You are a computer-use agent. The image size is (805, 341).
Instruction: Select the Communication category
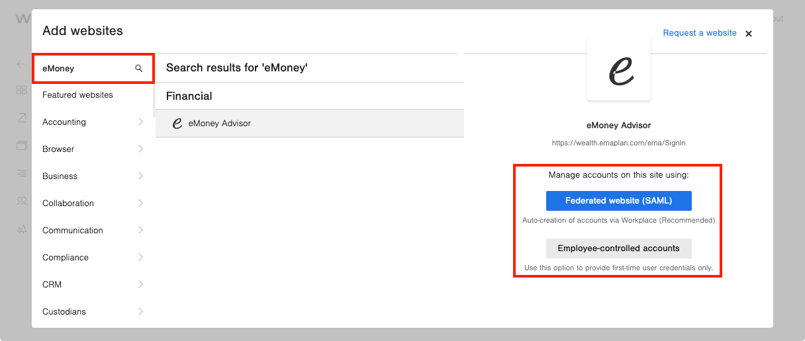pos(73,231)
